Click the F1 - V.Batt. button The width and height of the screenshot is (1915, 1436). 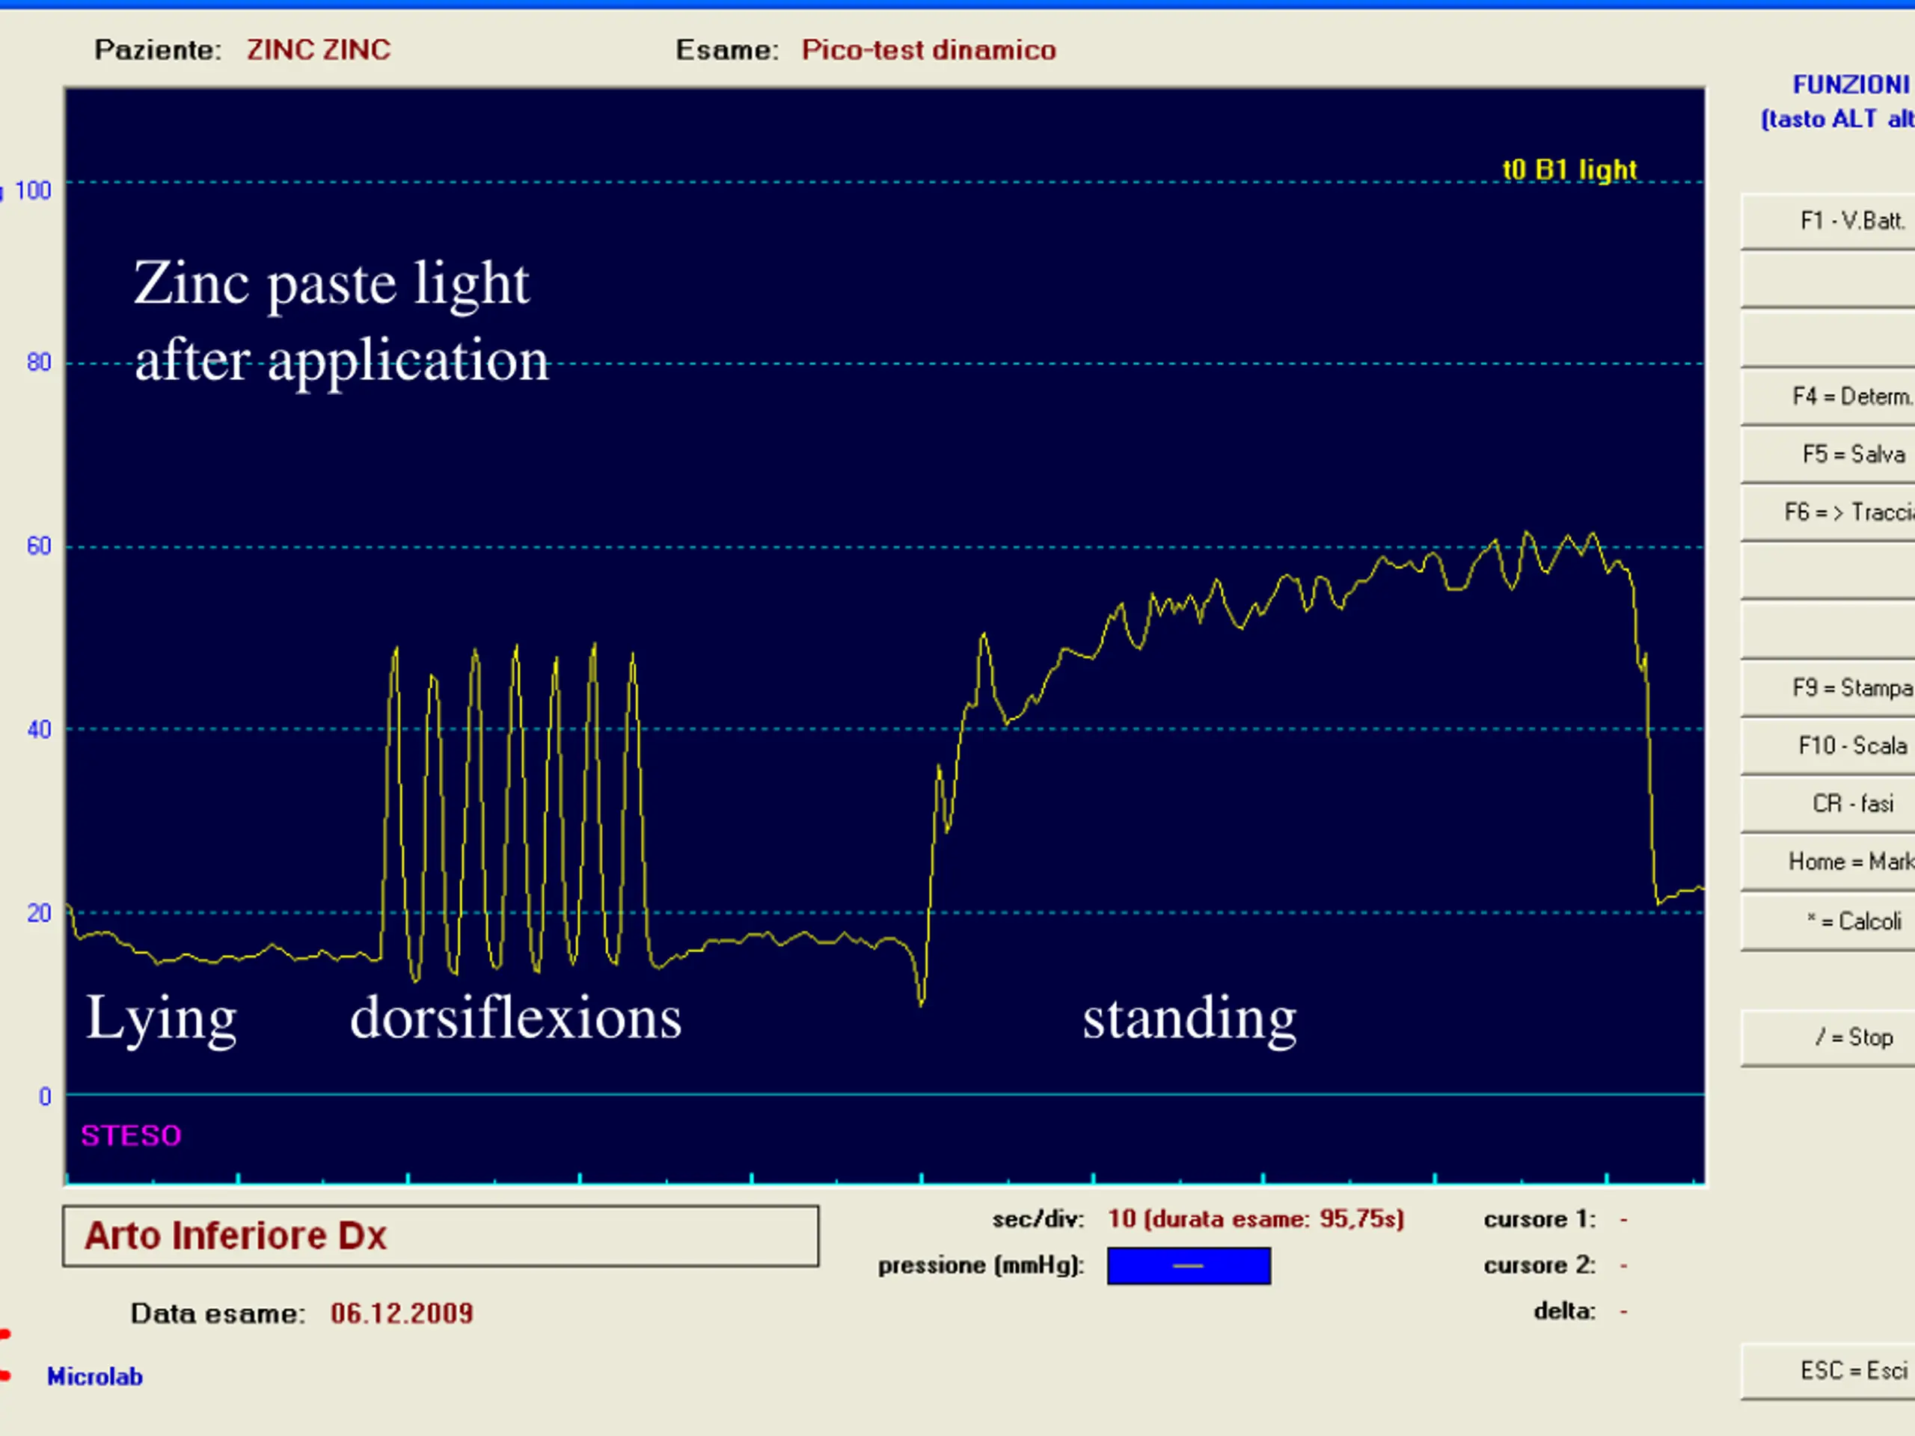[1828, 221]
